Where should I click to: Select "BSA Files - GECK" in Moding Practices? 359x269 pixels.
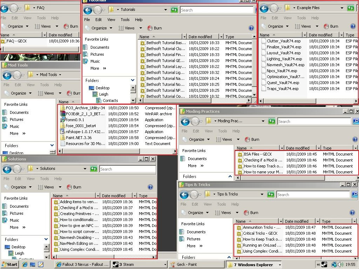tap(258, 154)
